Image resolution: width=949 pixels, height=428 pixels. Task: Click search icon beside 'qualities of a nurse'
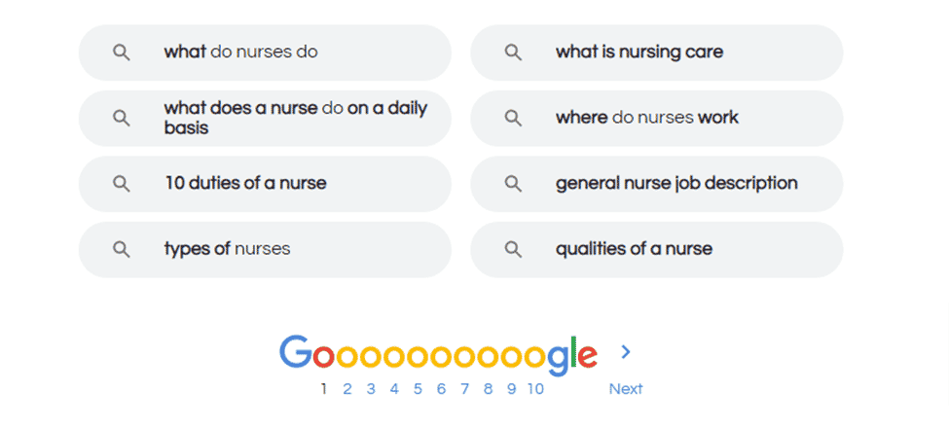coord(513,249)
